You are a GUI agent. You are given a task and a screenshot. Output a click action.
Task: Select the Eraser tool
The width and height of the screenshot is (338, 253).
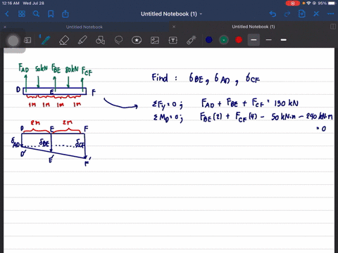point(64,40)
